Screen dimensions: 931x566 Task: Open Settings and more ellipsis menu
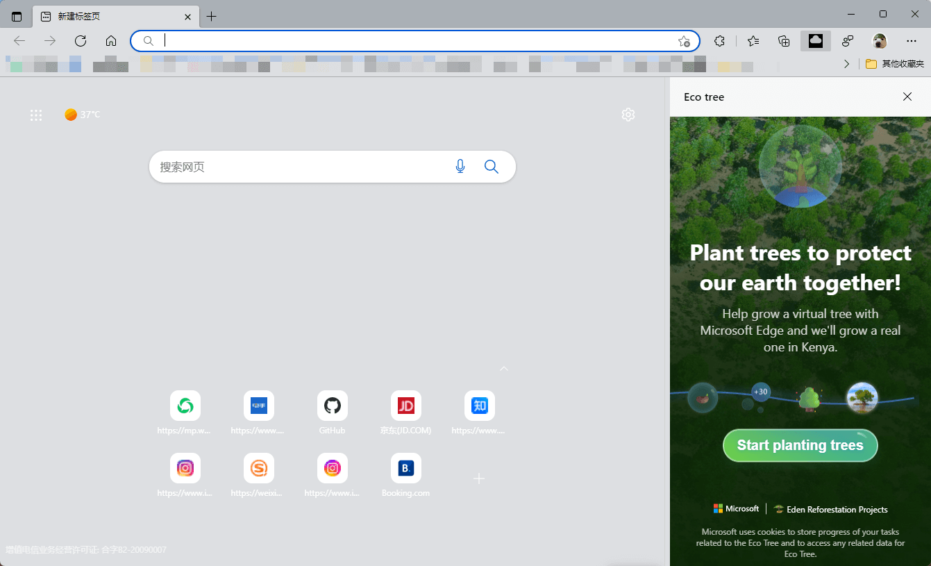[912, 41]
